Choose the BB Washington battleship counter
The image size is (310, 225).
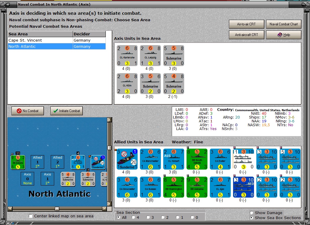(x=174, y=187)
